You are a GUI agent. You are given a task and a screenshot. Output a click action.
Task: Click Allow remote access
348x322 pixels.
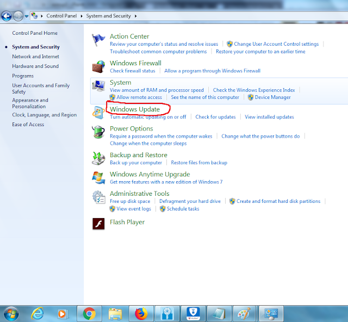click(x=139, y=97)
